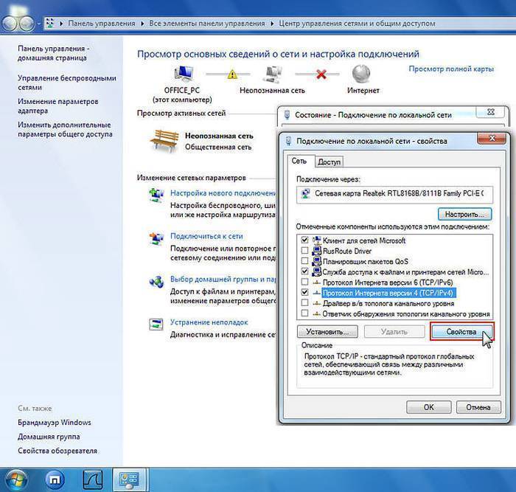Click the homegroup icon beside Выбор домашней группы
516x492 pixels.
coord(156,282)
